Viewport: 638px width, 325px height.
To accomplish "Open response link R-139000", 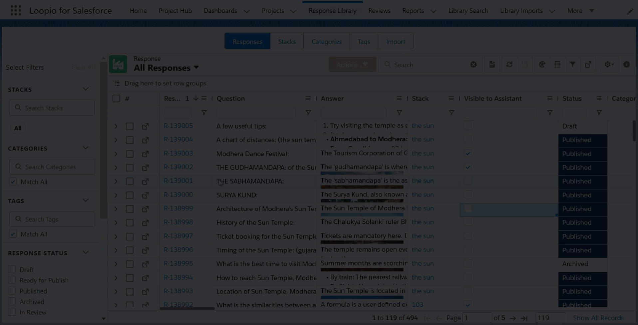I will pyautogui.click(x=178, y=195).
